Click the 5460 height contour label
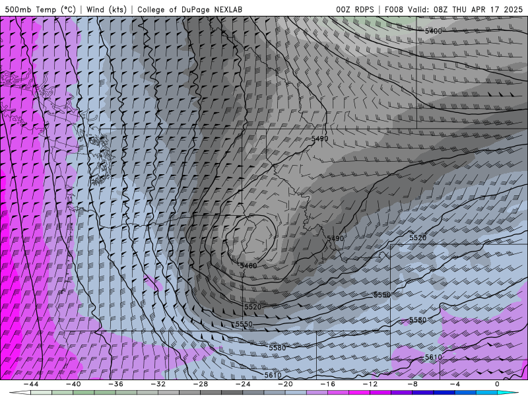This screenshot has width=528, height=396. pos(249,266)
